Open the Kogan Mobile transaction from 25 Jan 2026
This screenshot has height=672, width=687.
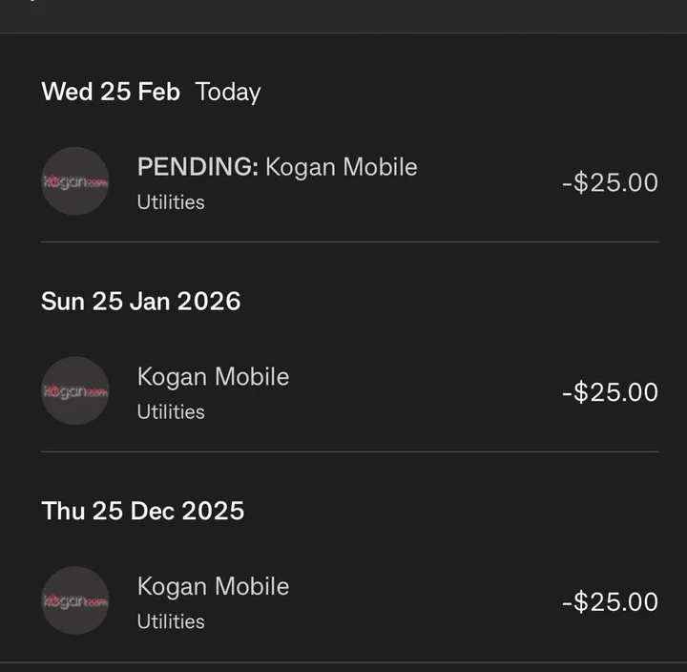coord(213,377)
